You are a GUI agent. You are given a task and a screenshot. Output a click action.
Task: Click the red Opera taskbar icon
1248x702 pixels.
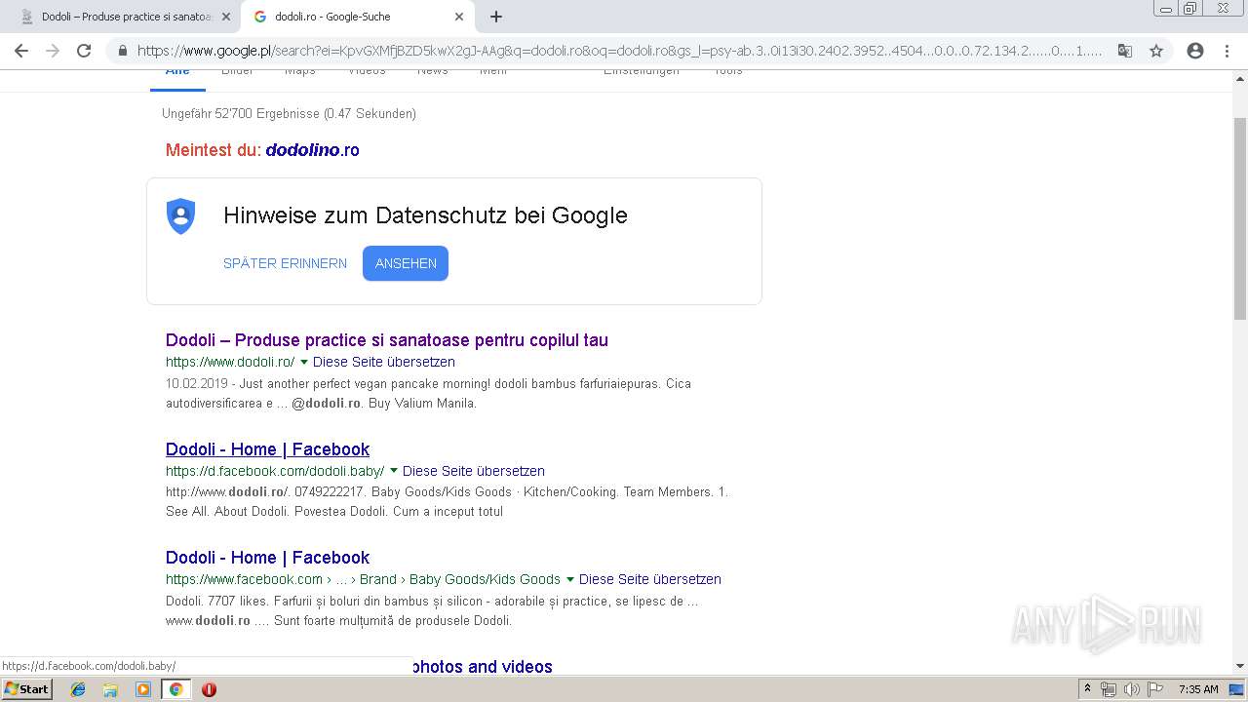click(x=209, y=689)
